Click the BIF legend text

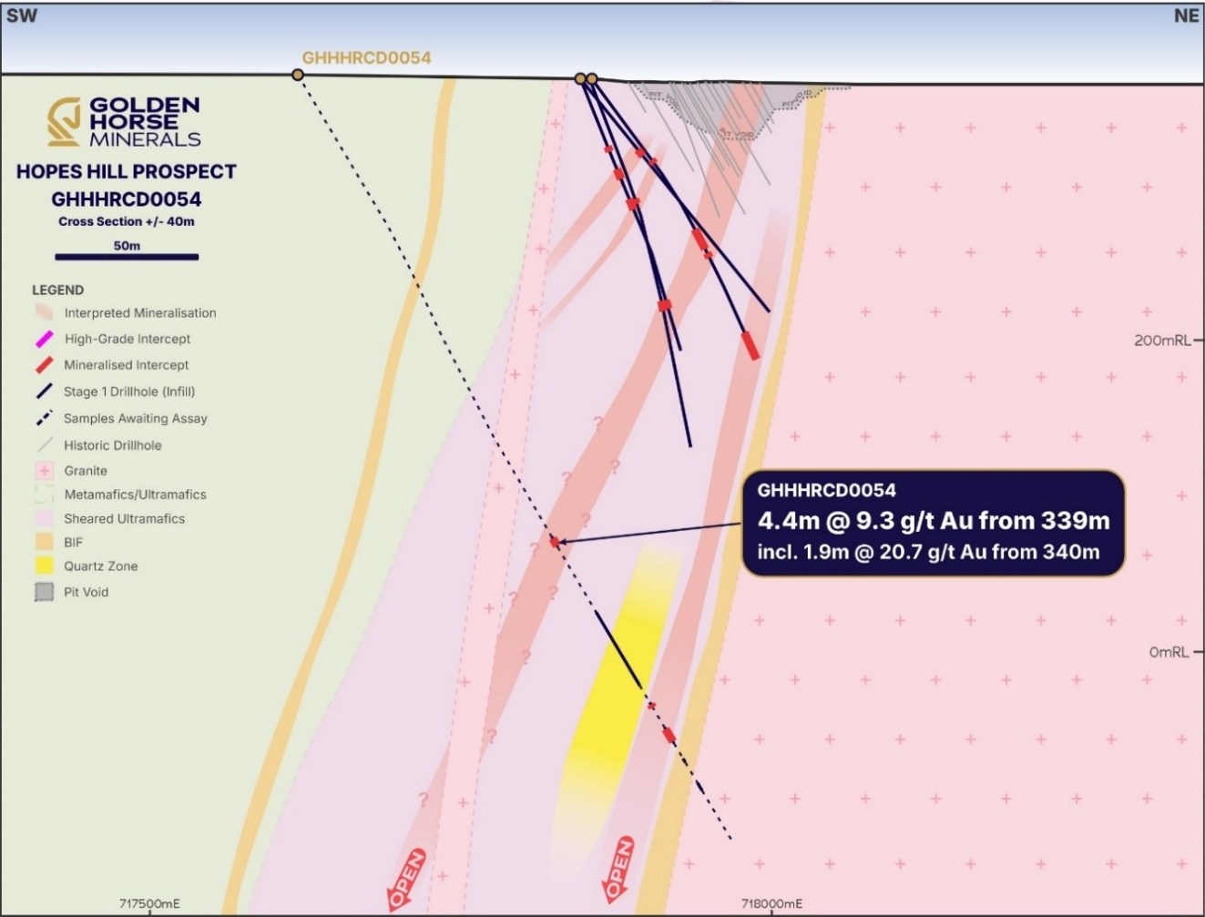pos(74,542)
